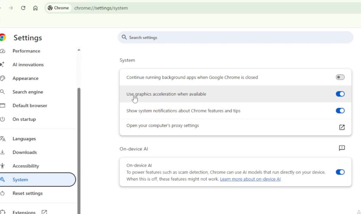The image size is (361, 214).
Task: Click the translate icon beside Languages
Action: tap(2, 139)
